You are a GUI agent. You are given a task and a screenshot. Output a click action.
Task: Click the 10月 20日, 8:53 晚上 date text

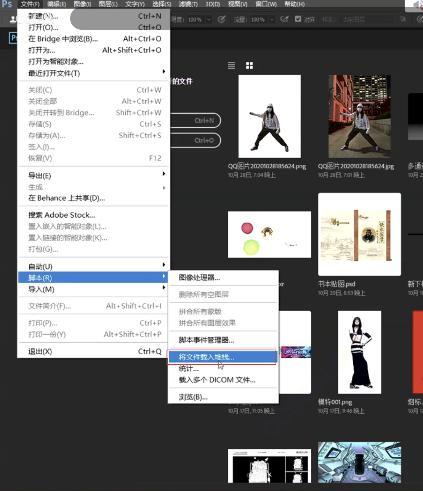tap(342, 293)
